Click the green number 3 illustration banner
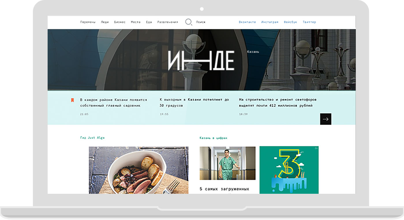The height and width of the screenshot is (220, 404). click(x=289, y=170)
